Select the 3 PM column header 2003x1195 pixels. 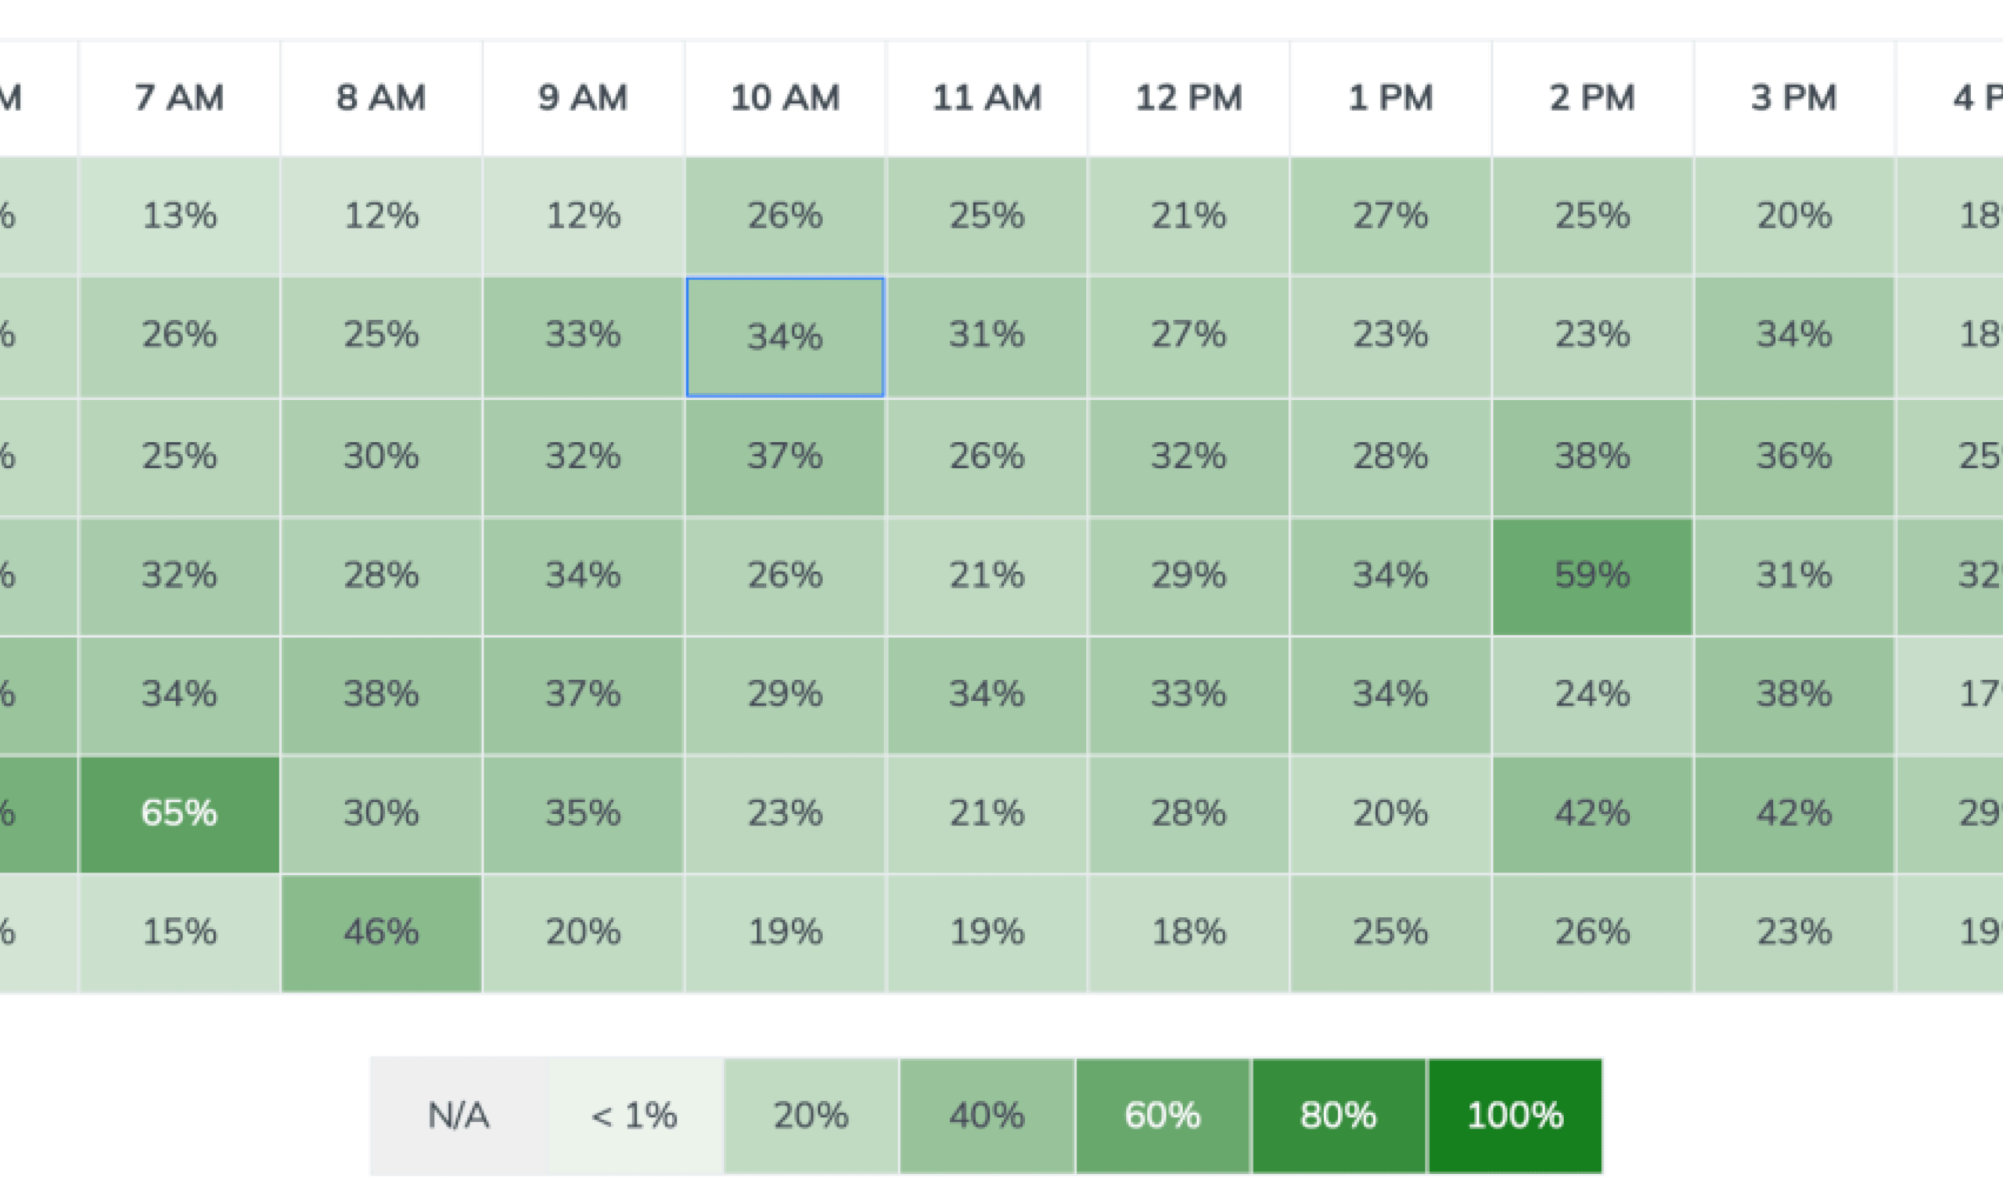[x=1793, y=98]
